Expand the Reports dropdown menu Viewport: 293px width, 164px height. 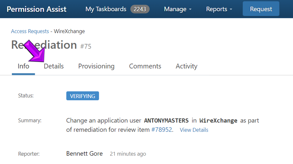pos(219,9)
